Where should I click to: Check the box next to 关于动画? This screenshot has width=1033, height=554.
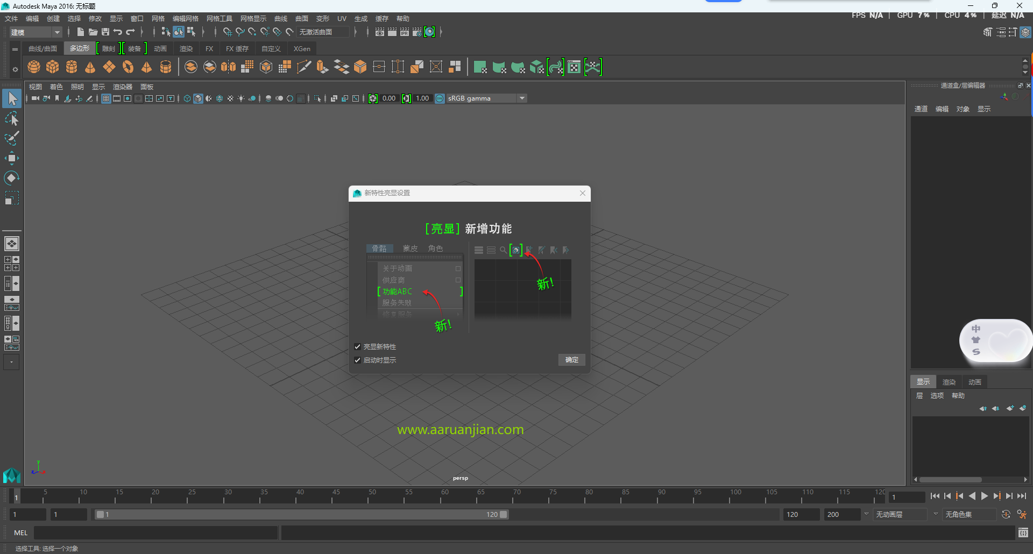coord(458,268)
